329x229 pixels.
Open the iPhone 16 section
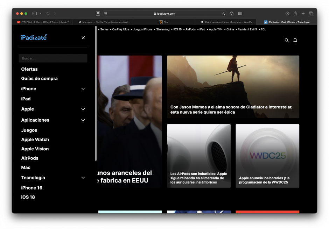pyautogui.click(x=32, y=188)
